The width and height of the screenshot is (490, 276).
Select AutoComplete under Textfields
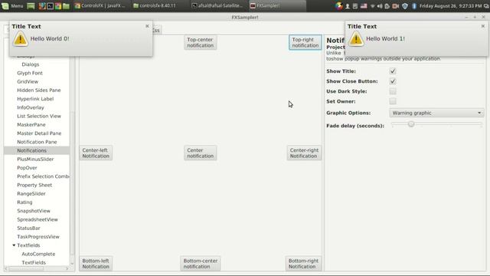(x=38, y=254)
